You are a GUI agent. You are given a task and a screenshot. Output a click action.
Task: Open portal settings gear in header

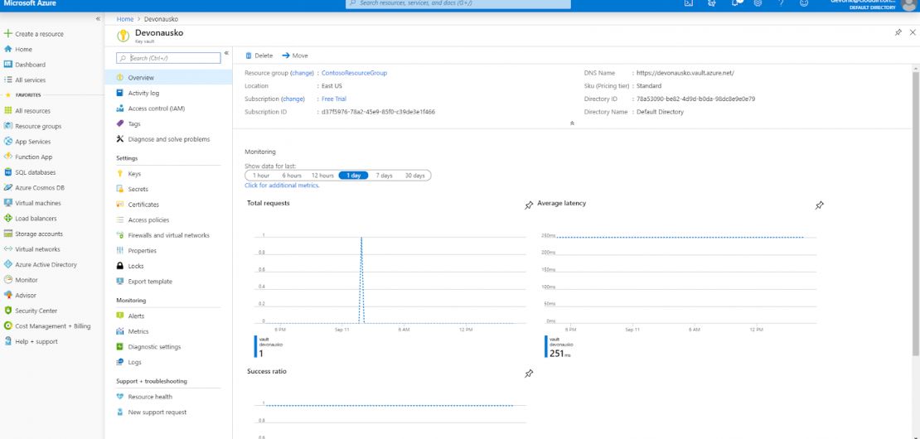(758, 3)
